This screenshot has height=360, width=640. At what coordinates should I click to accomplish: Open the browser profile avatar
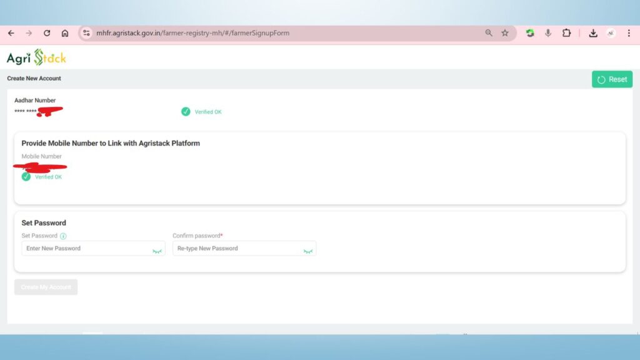tap(611, 33)
